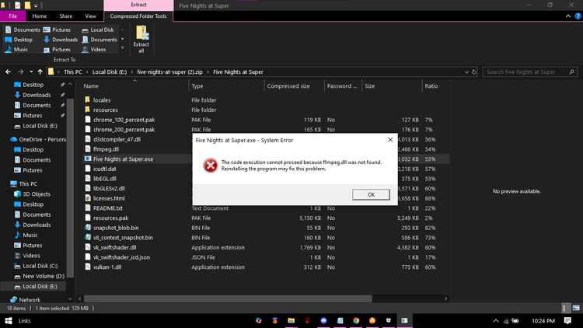583x328 pixels.
Task: Click the Extract all icon
Action: point(141,39)
